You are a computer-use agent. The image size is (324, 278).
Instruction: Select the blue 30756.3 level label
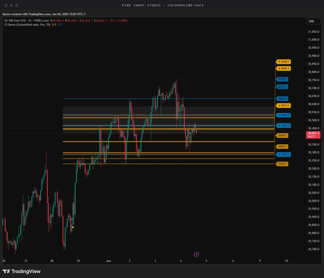282,79
